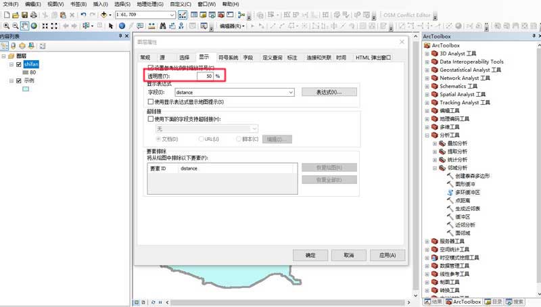The width and height of the screenshot is (541, 307).
Task: Toggle visibility of shifan layer
Action: [x=19, y=64]
